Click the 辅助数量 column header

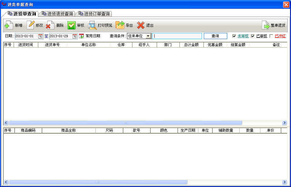pyautogui.click(x=226, y=130)
